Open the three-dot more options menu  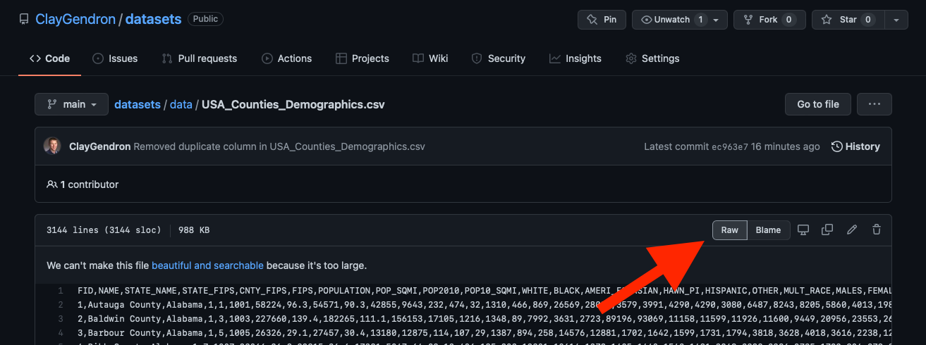[875, 104]
